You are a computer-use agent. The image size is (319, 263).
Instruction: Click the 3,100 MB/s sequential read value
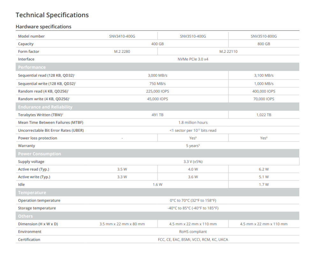click(263, 76)
